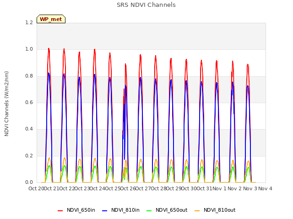
Task: Click the chart title SRS NDVI Channels
Action: (x=146, y=5)
